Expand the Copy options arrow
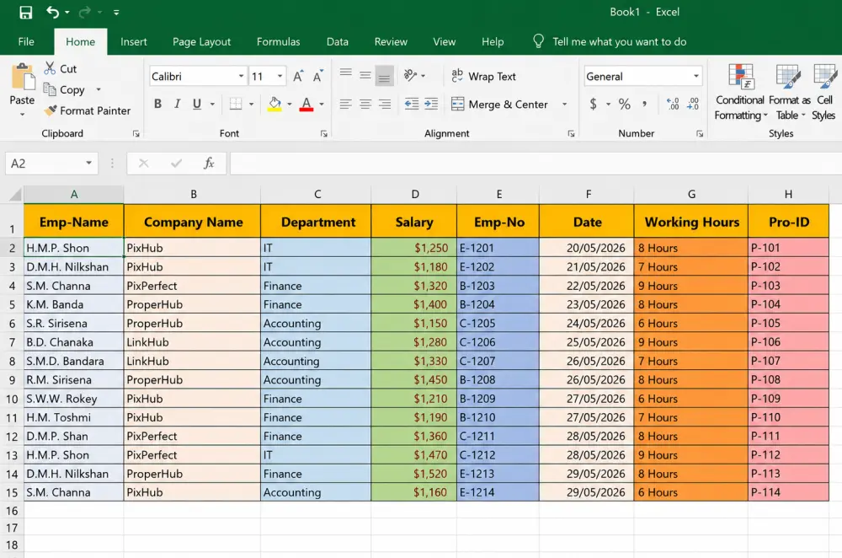The image size is (842, 558). click(99, 89)
